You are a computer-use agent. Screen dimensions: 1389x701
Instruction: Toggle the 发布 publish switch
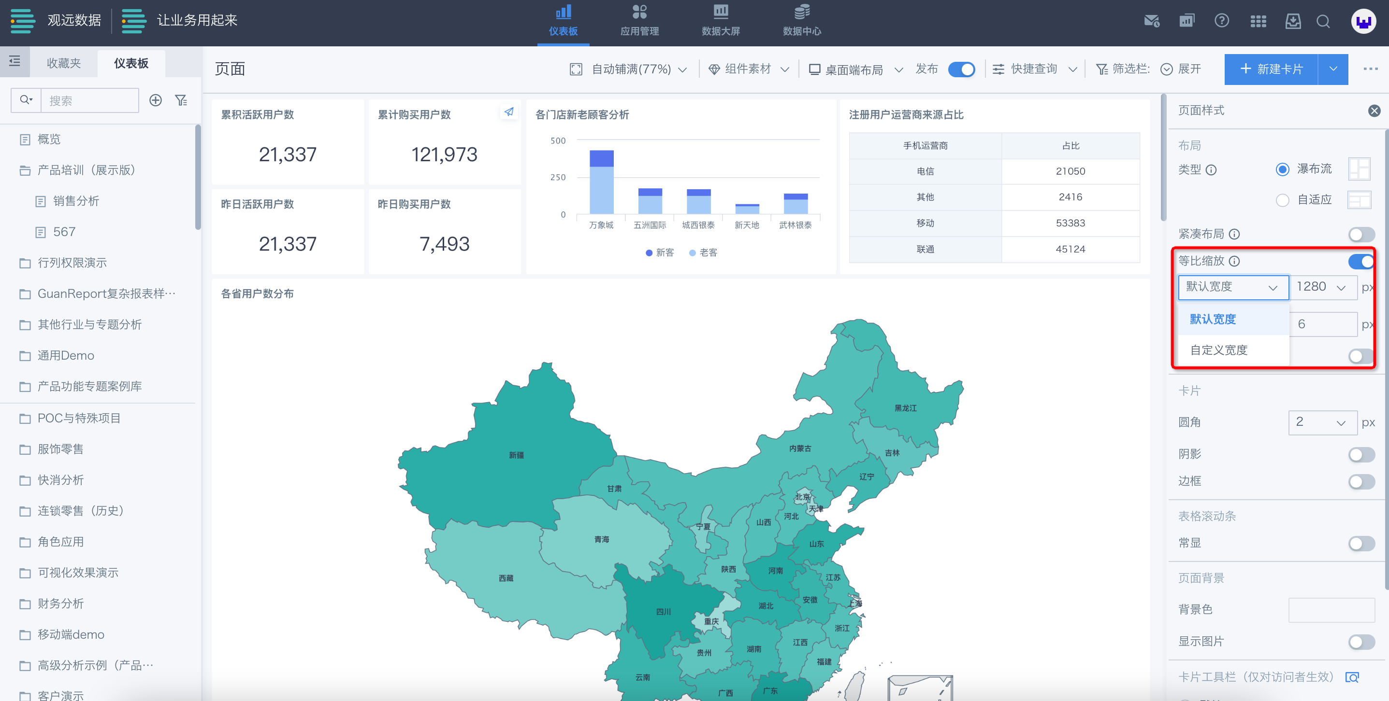(961, 70)
